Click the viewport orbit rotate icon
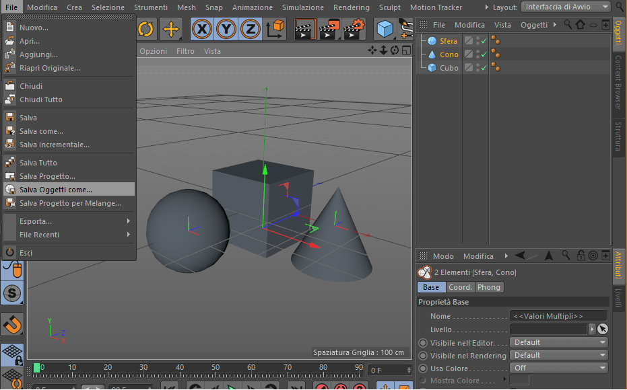The height and width of the screenshot is (390, 627). coord(395,50)
